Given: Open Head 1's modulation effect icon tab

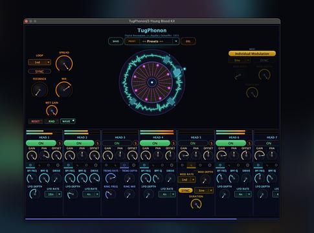Looking at the screenshot, I should tap(39, 165).
